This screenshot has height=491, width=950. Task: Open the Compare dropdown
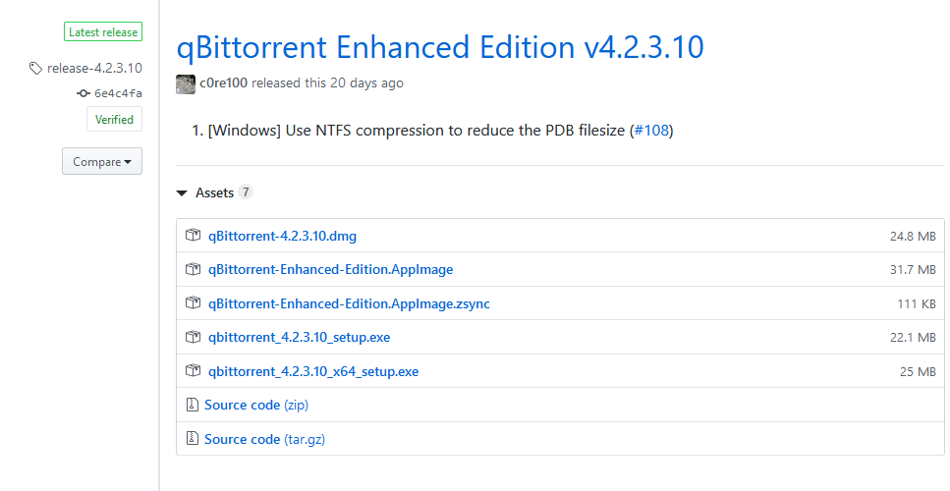click(x=102, y=162)
